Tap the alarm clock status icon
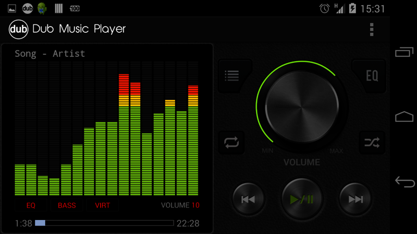The height and width of the screenshot is (234, 417). click(x=324, y=8)
